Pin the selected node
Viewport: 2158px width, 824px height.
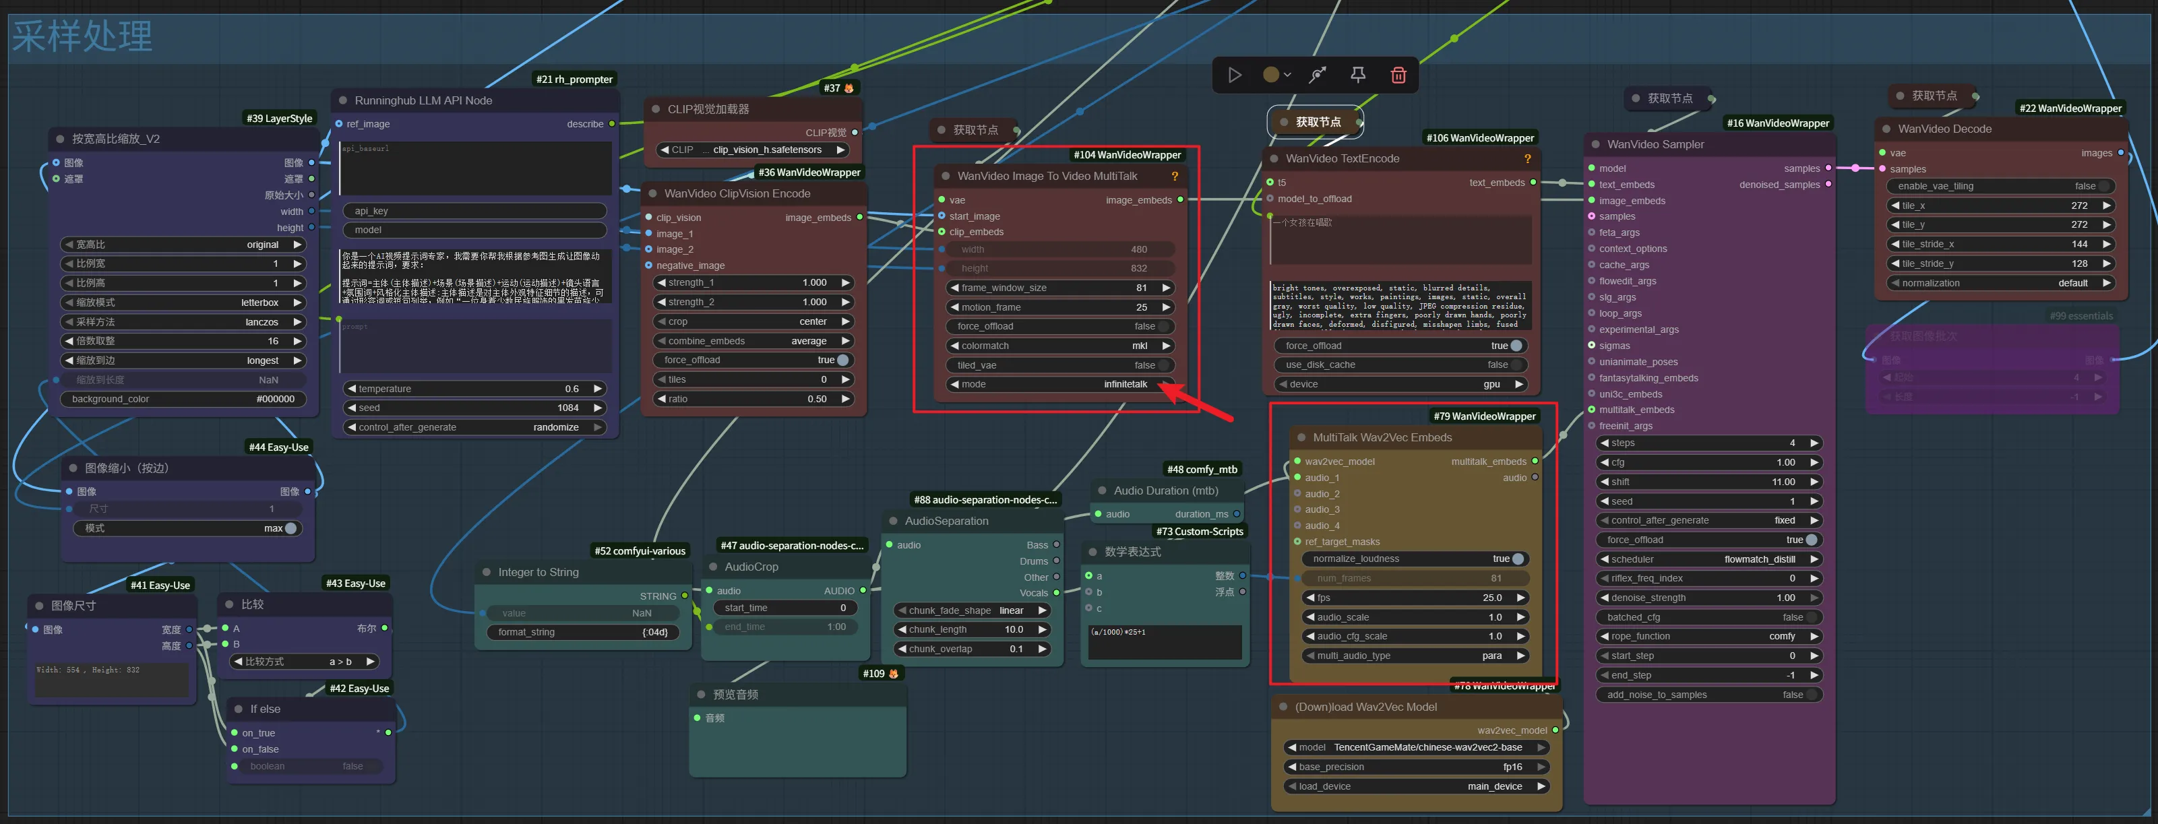pyautogui.click(x=1358, y=75)
